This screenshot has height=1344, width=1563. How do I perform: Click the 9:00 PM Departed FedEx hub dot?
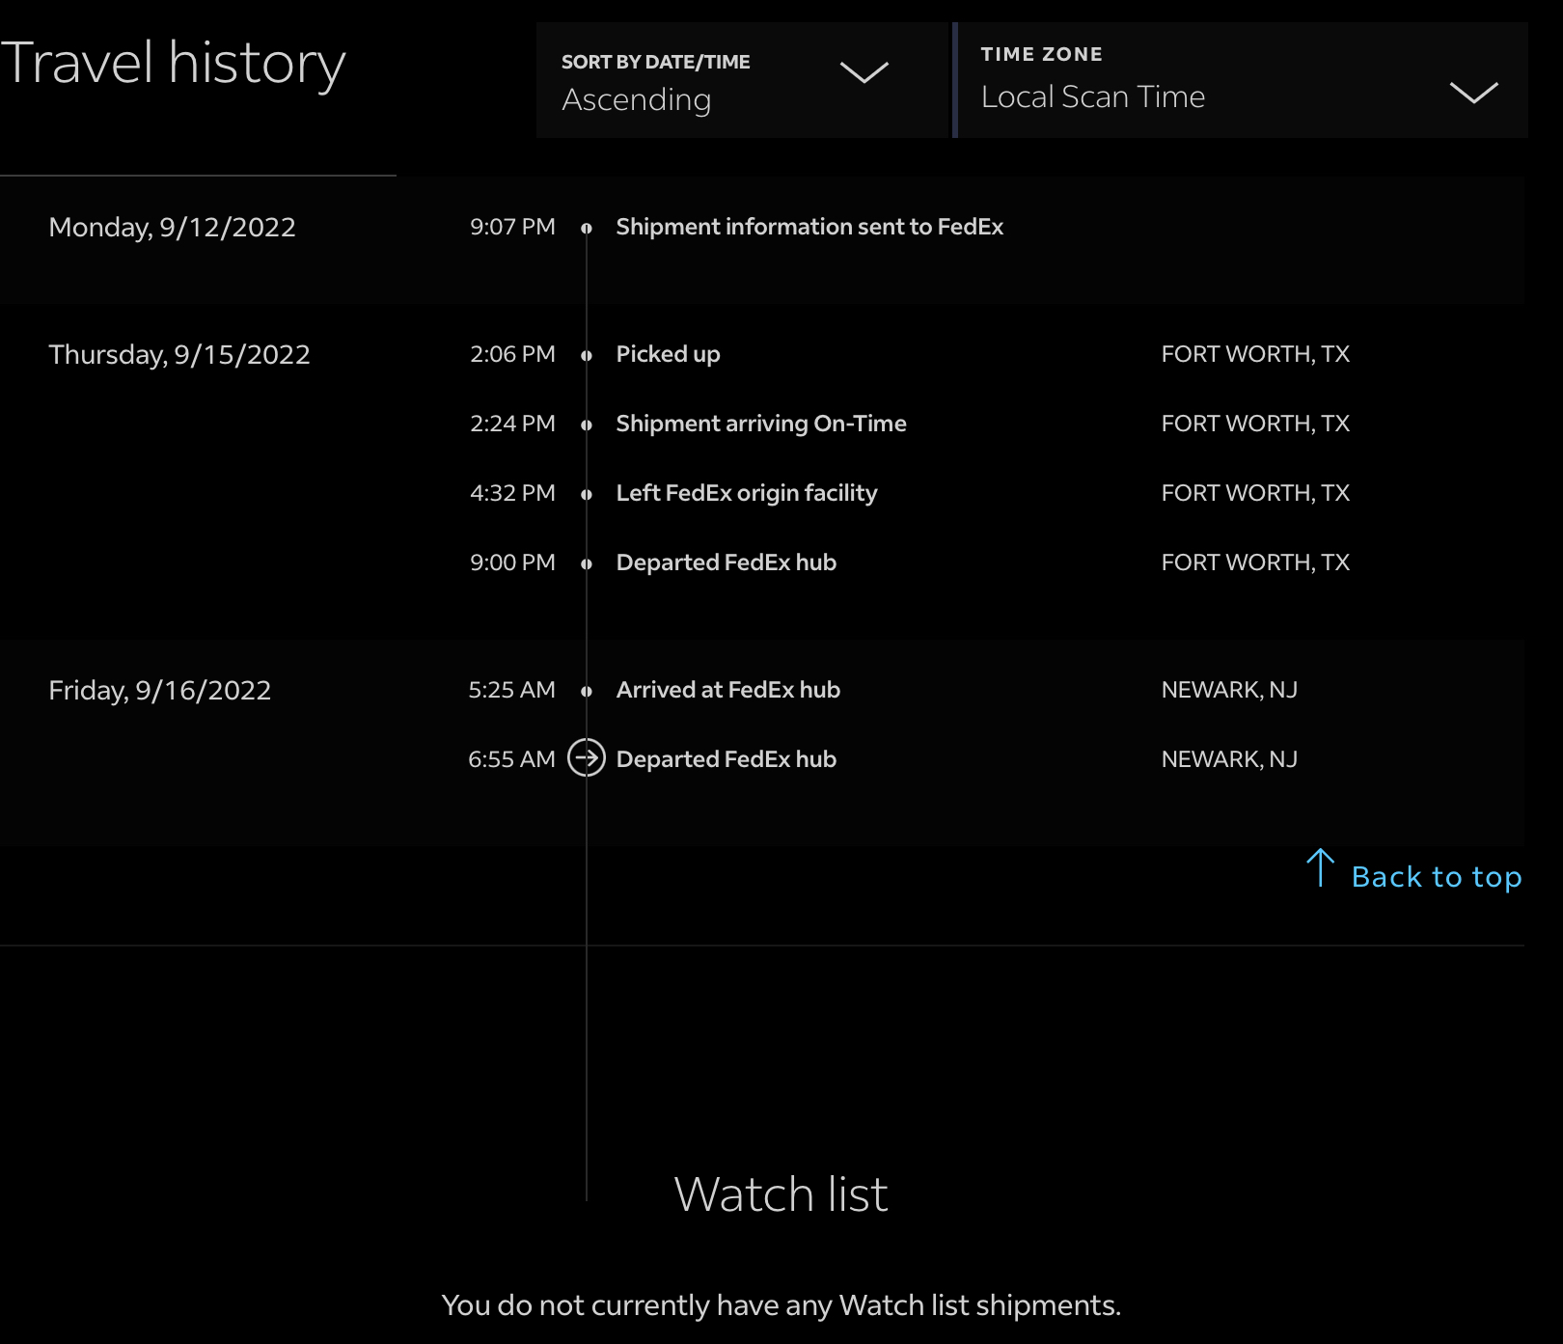tap(586, 563)
